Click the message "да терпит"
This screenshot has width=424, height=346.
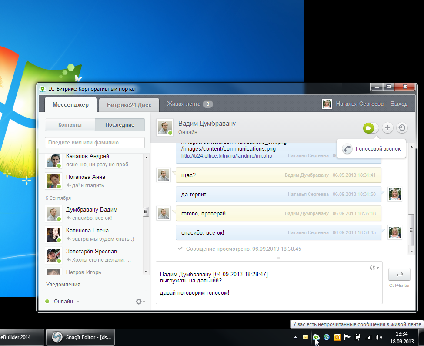pyautogui.click(x=278, y=194)
